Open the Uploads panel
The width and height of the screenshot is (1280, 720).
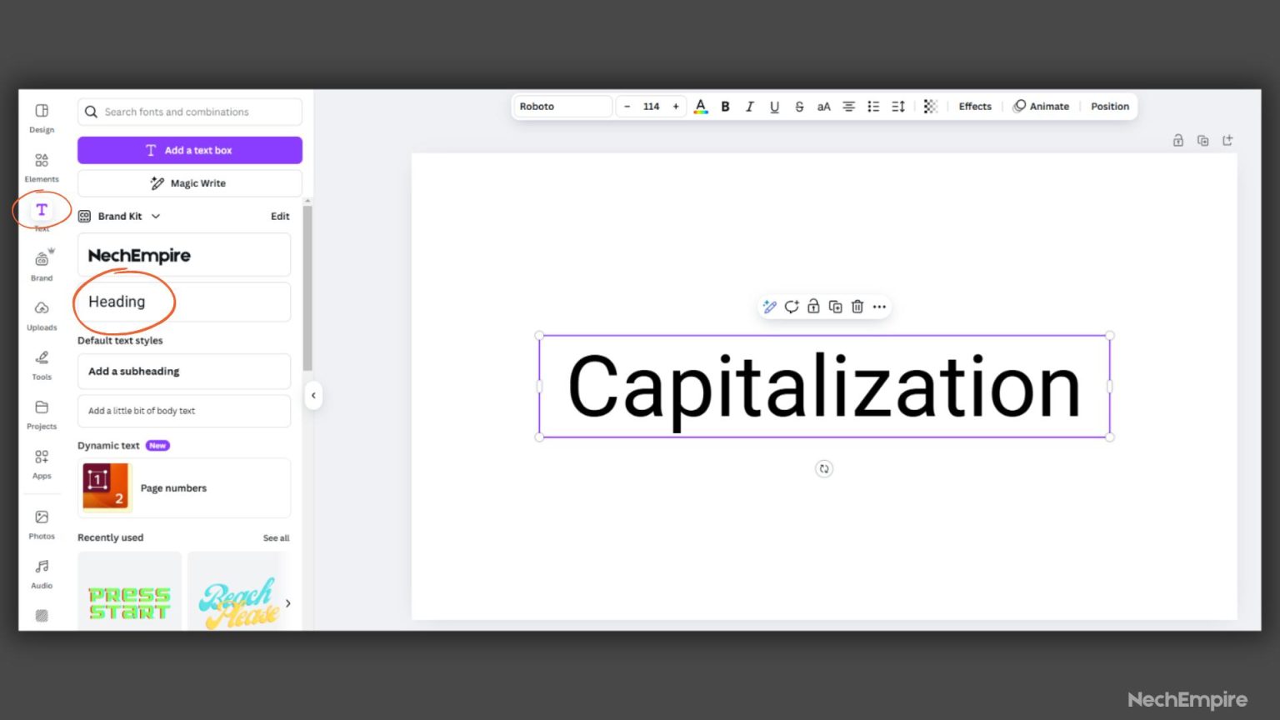pos(41,314)
